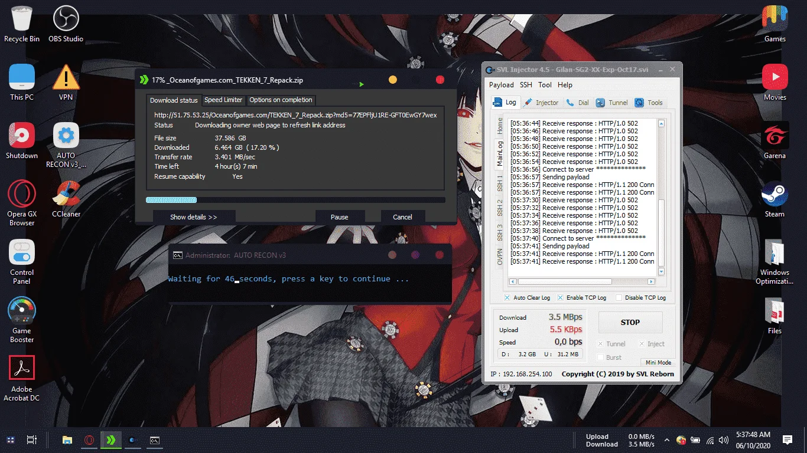Click the Shutdown desktop shortcut
807x453 pixels.
(x=22, y=140)
